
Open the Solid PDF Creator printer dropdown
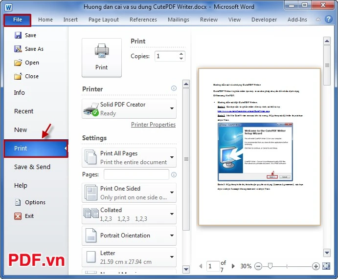coord(172,108)
